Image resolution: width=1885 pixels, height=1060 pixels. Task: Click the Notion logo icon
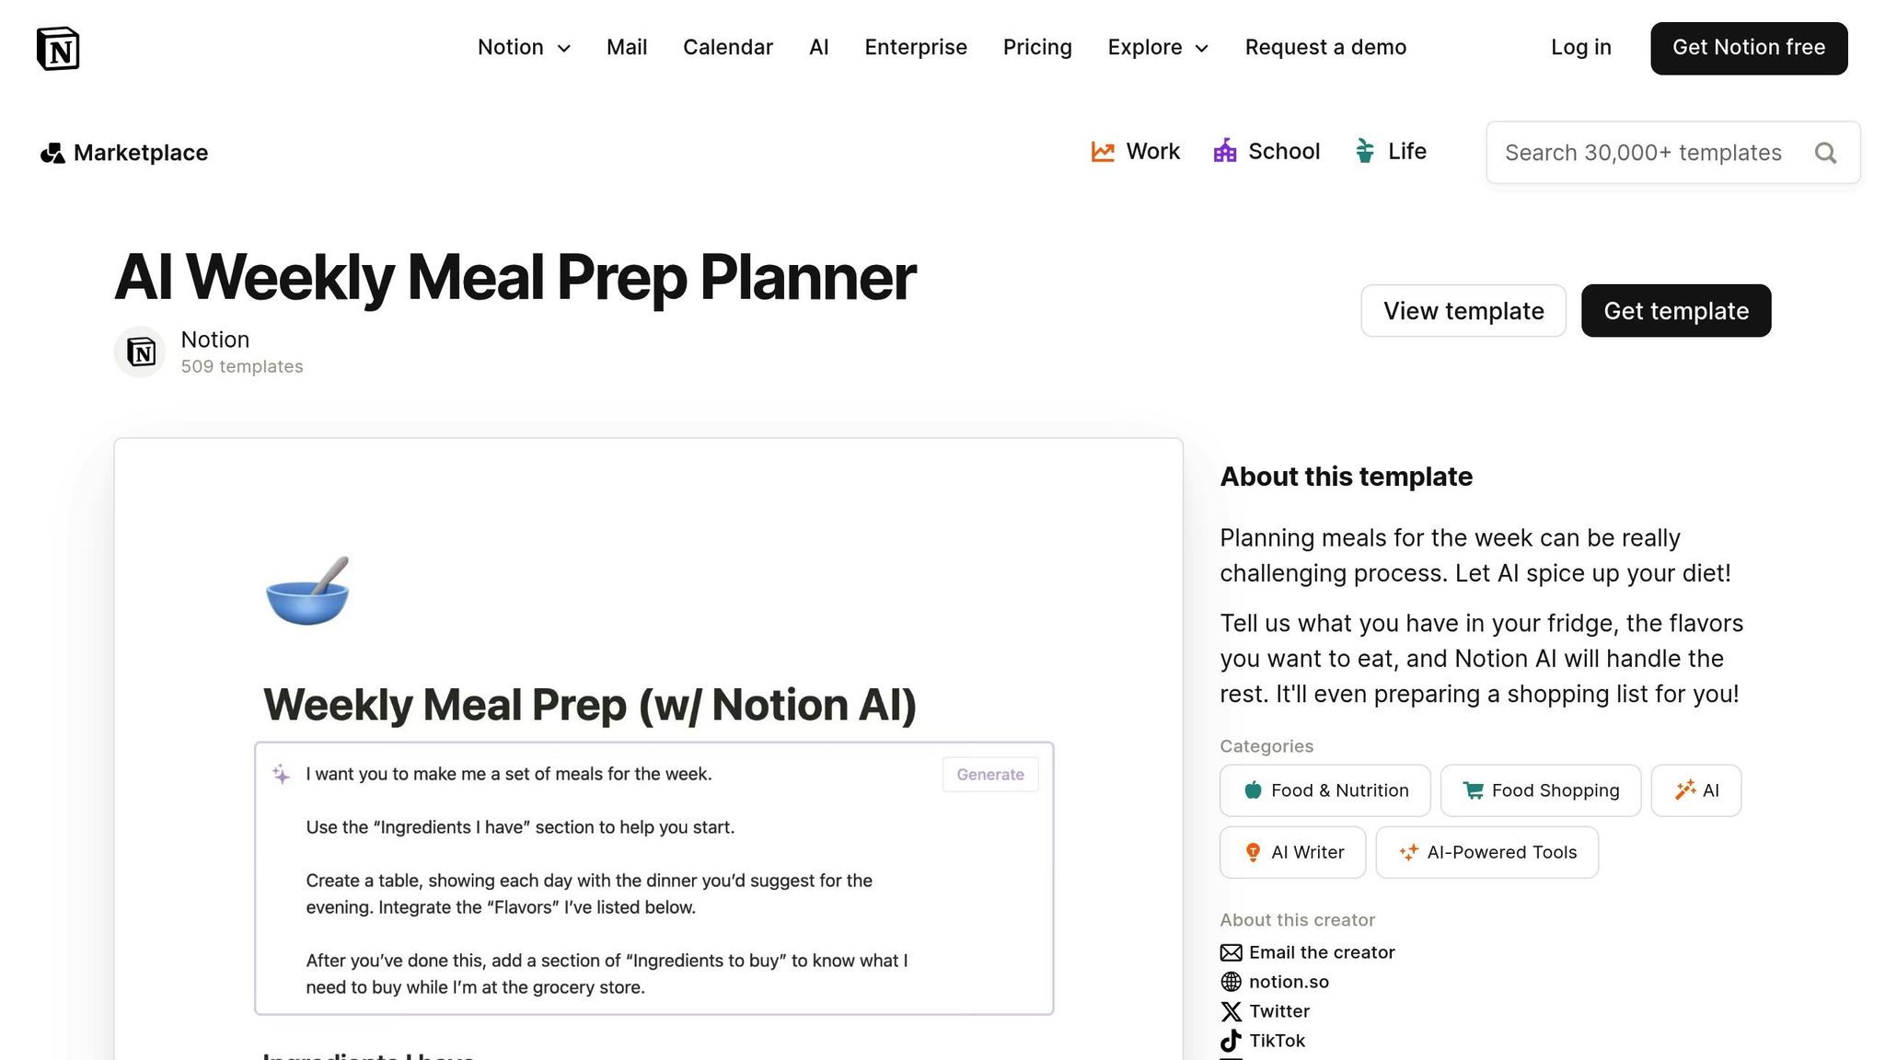tap(58, 48)
